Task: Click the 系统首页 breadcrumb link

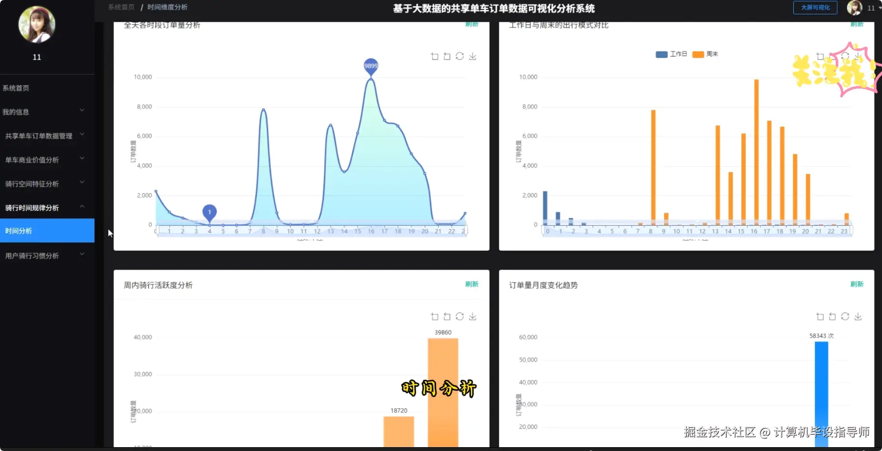Action: [x=121, y=7]
